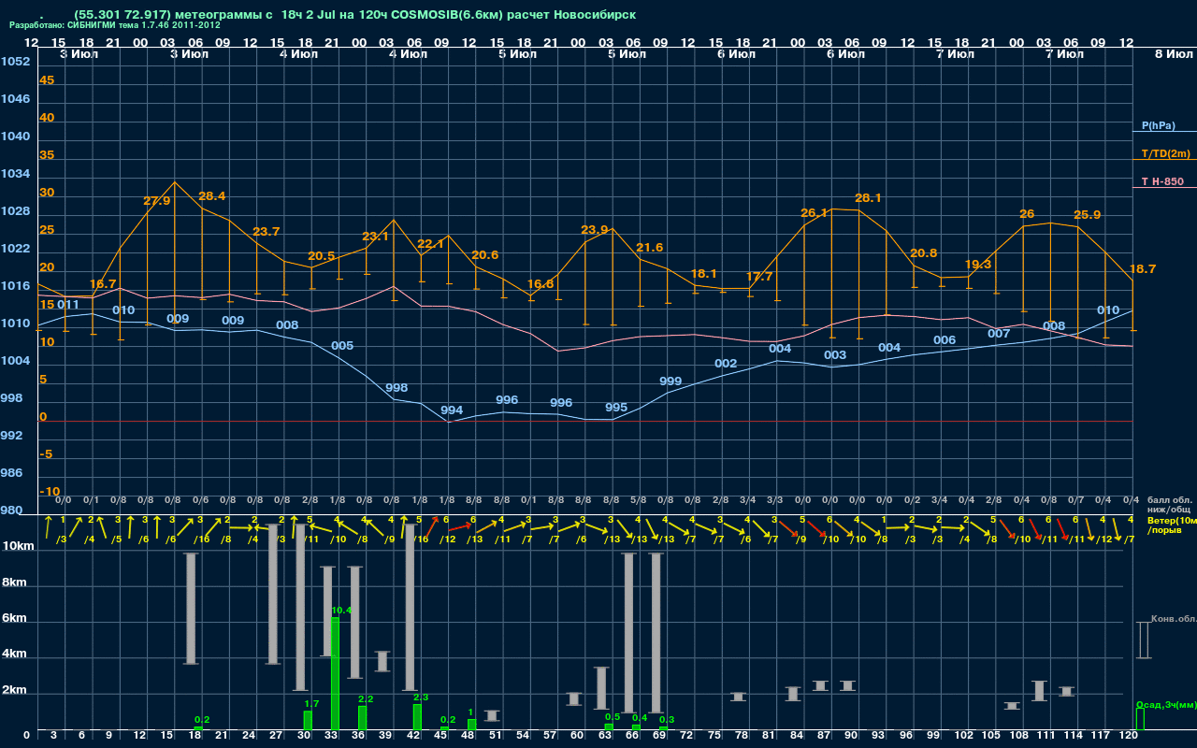Click the 011 pressure value

click(x=68, y=305)
